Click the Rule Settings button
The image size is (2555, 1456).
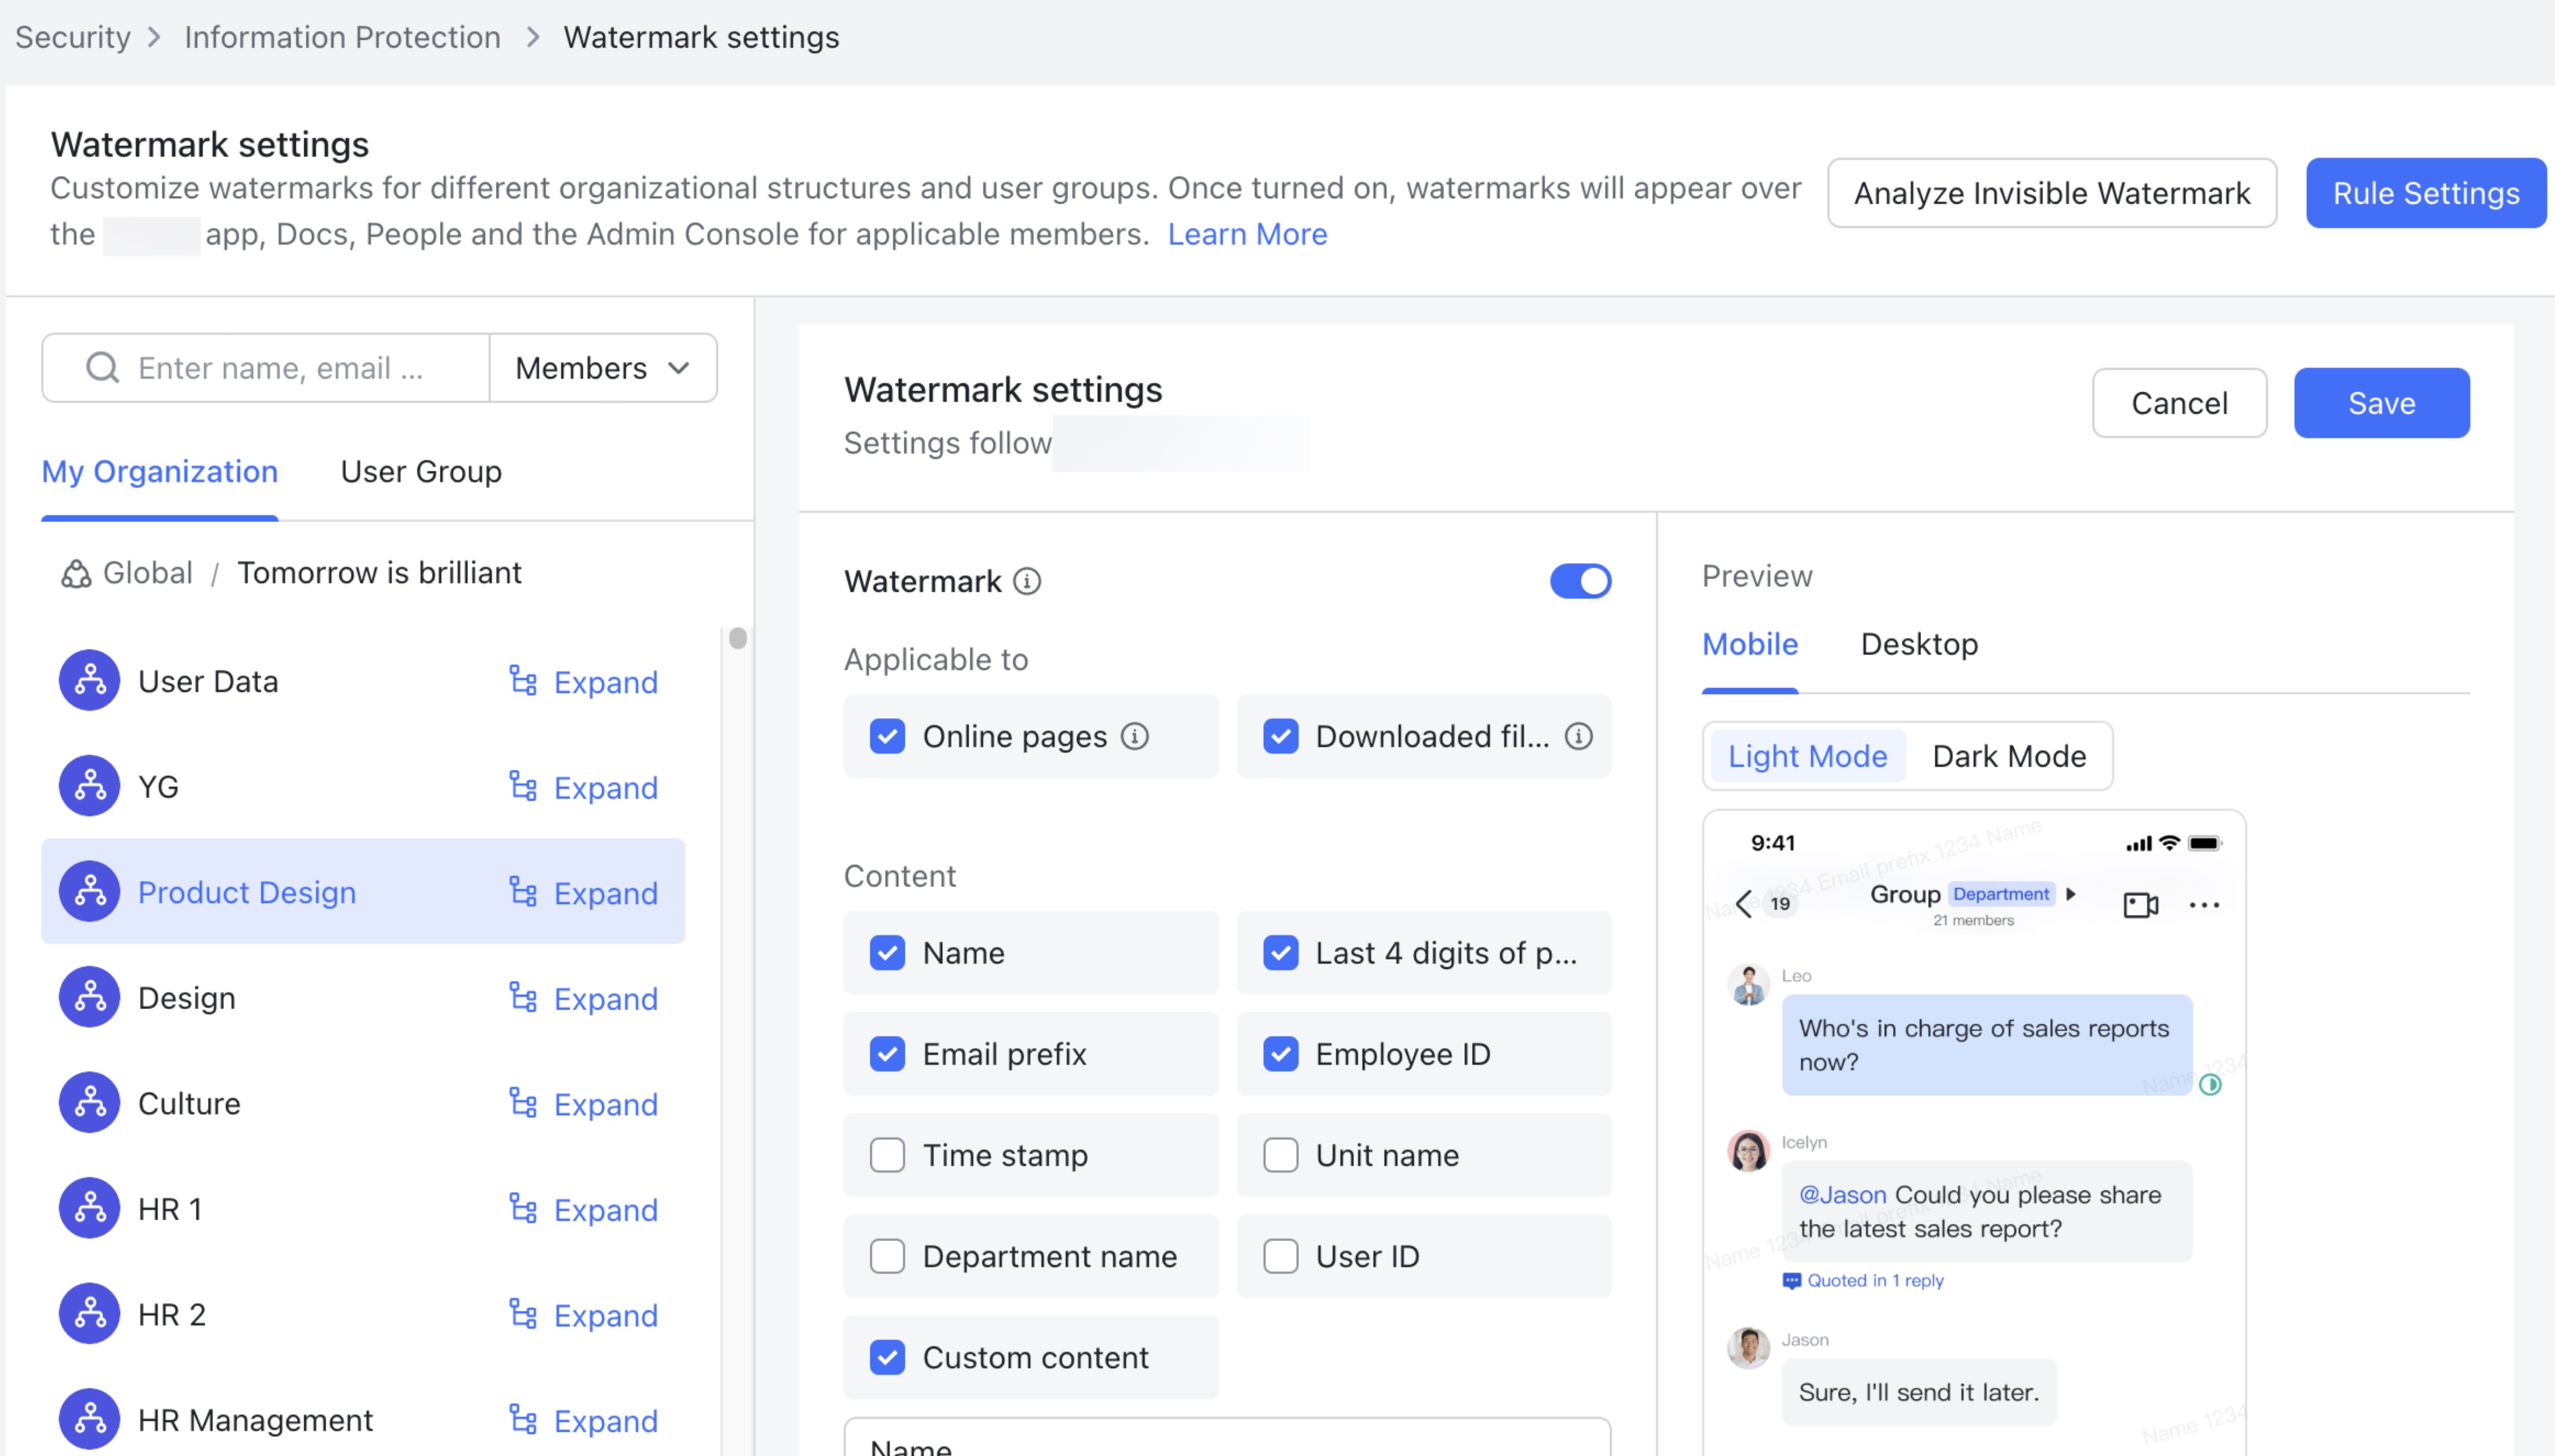pos(2425,193)
